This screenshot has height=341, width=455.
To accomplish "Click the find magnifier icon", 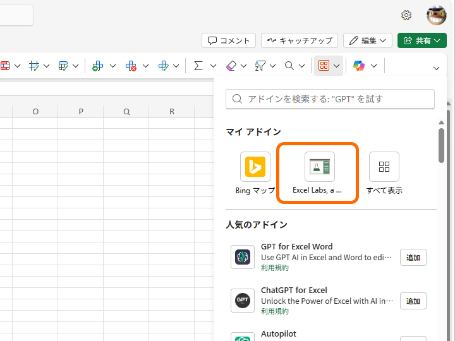I will [x=289, y=66].
